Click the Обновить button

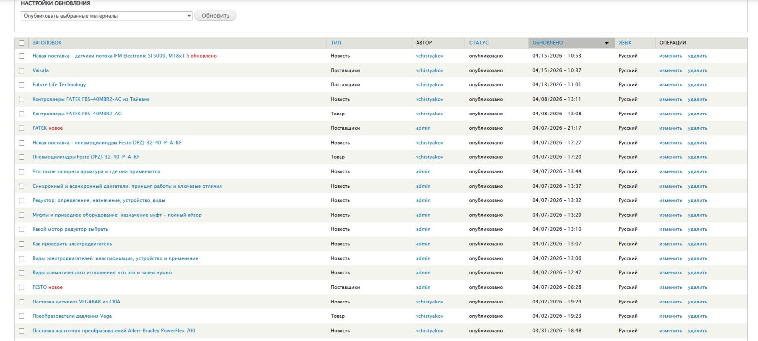[x=216, y=16]
